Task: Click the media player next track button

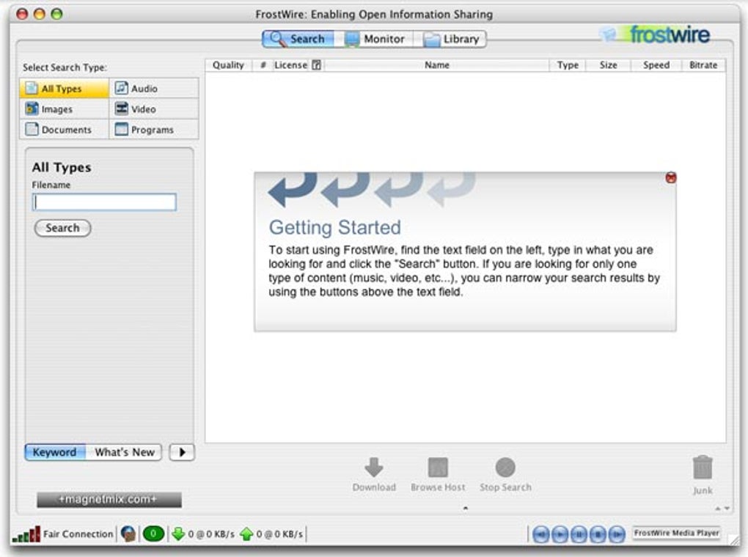Action: point(617,534)
